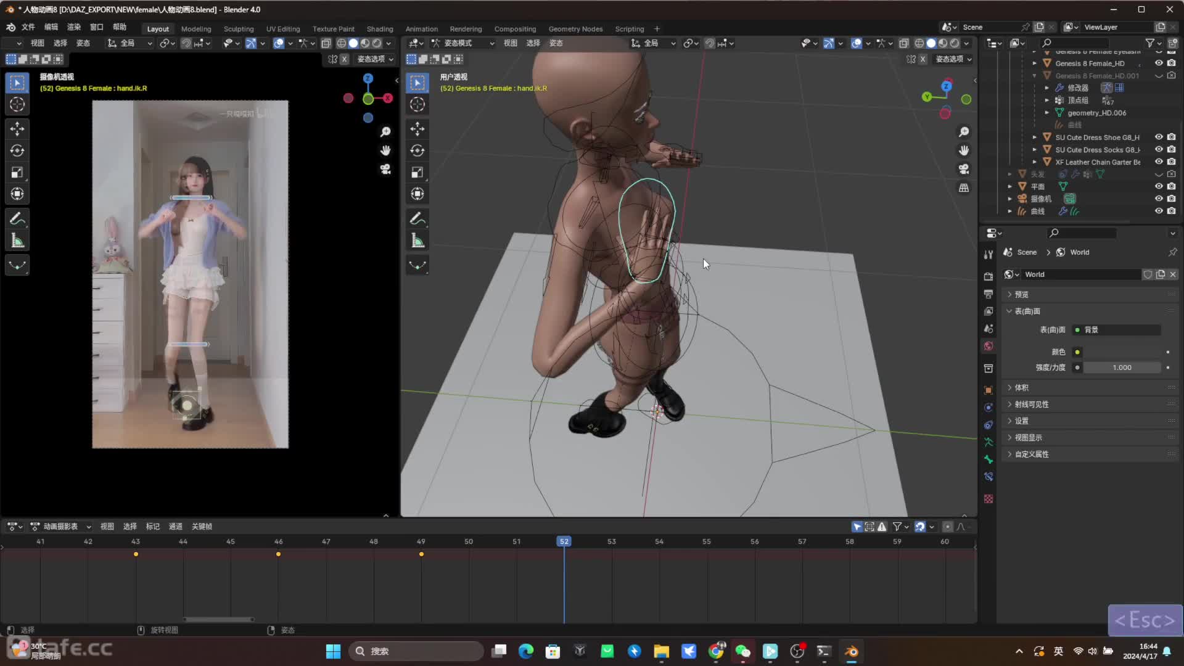
Task: Expand SU Cute Dress Shoe G8 tree item
Action: [1034, 138]
